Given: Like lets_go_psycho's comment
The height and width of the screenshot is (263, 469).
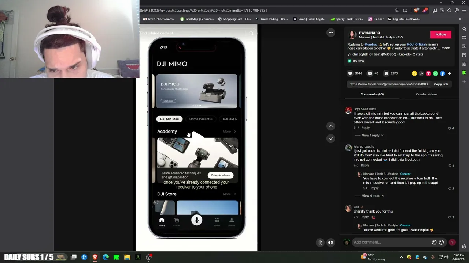Looking at the screenshot, I should tap(450, 165).
